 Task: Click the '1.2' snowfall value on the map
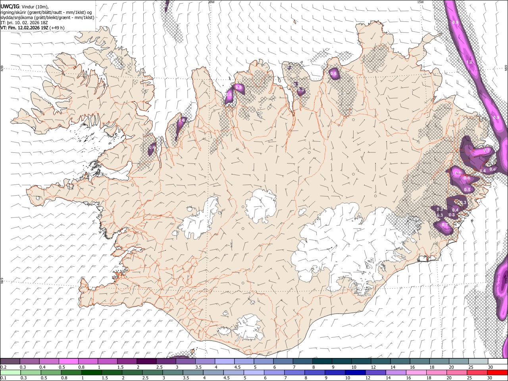469,62
